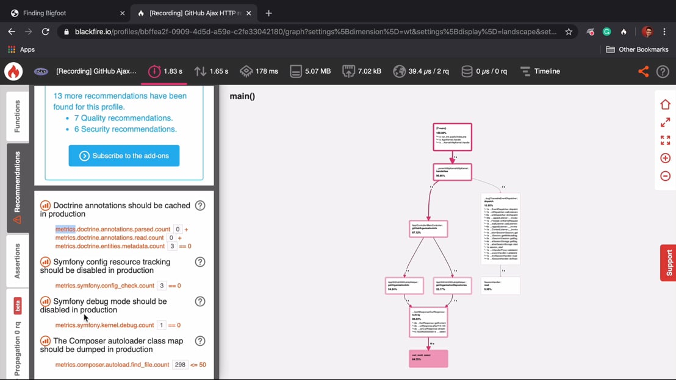Image resolution: width=676 pixels, height=380 pixels.
Task: Open the Blackfire flame logo home
Action: (x=13, y=71)
